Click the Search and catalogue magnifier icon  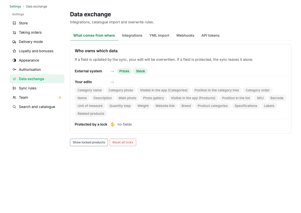tap(14, 107)
